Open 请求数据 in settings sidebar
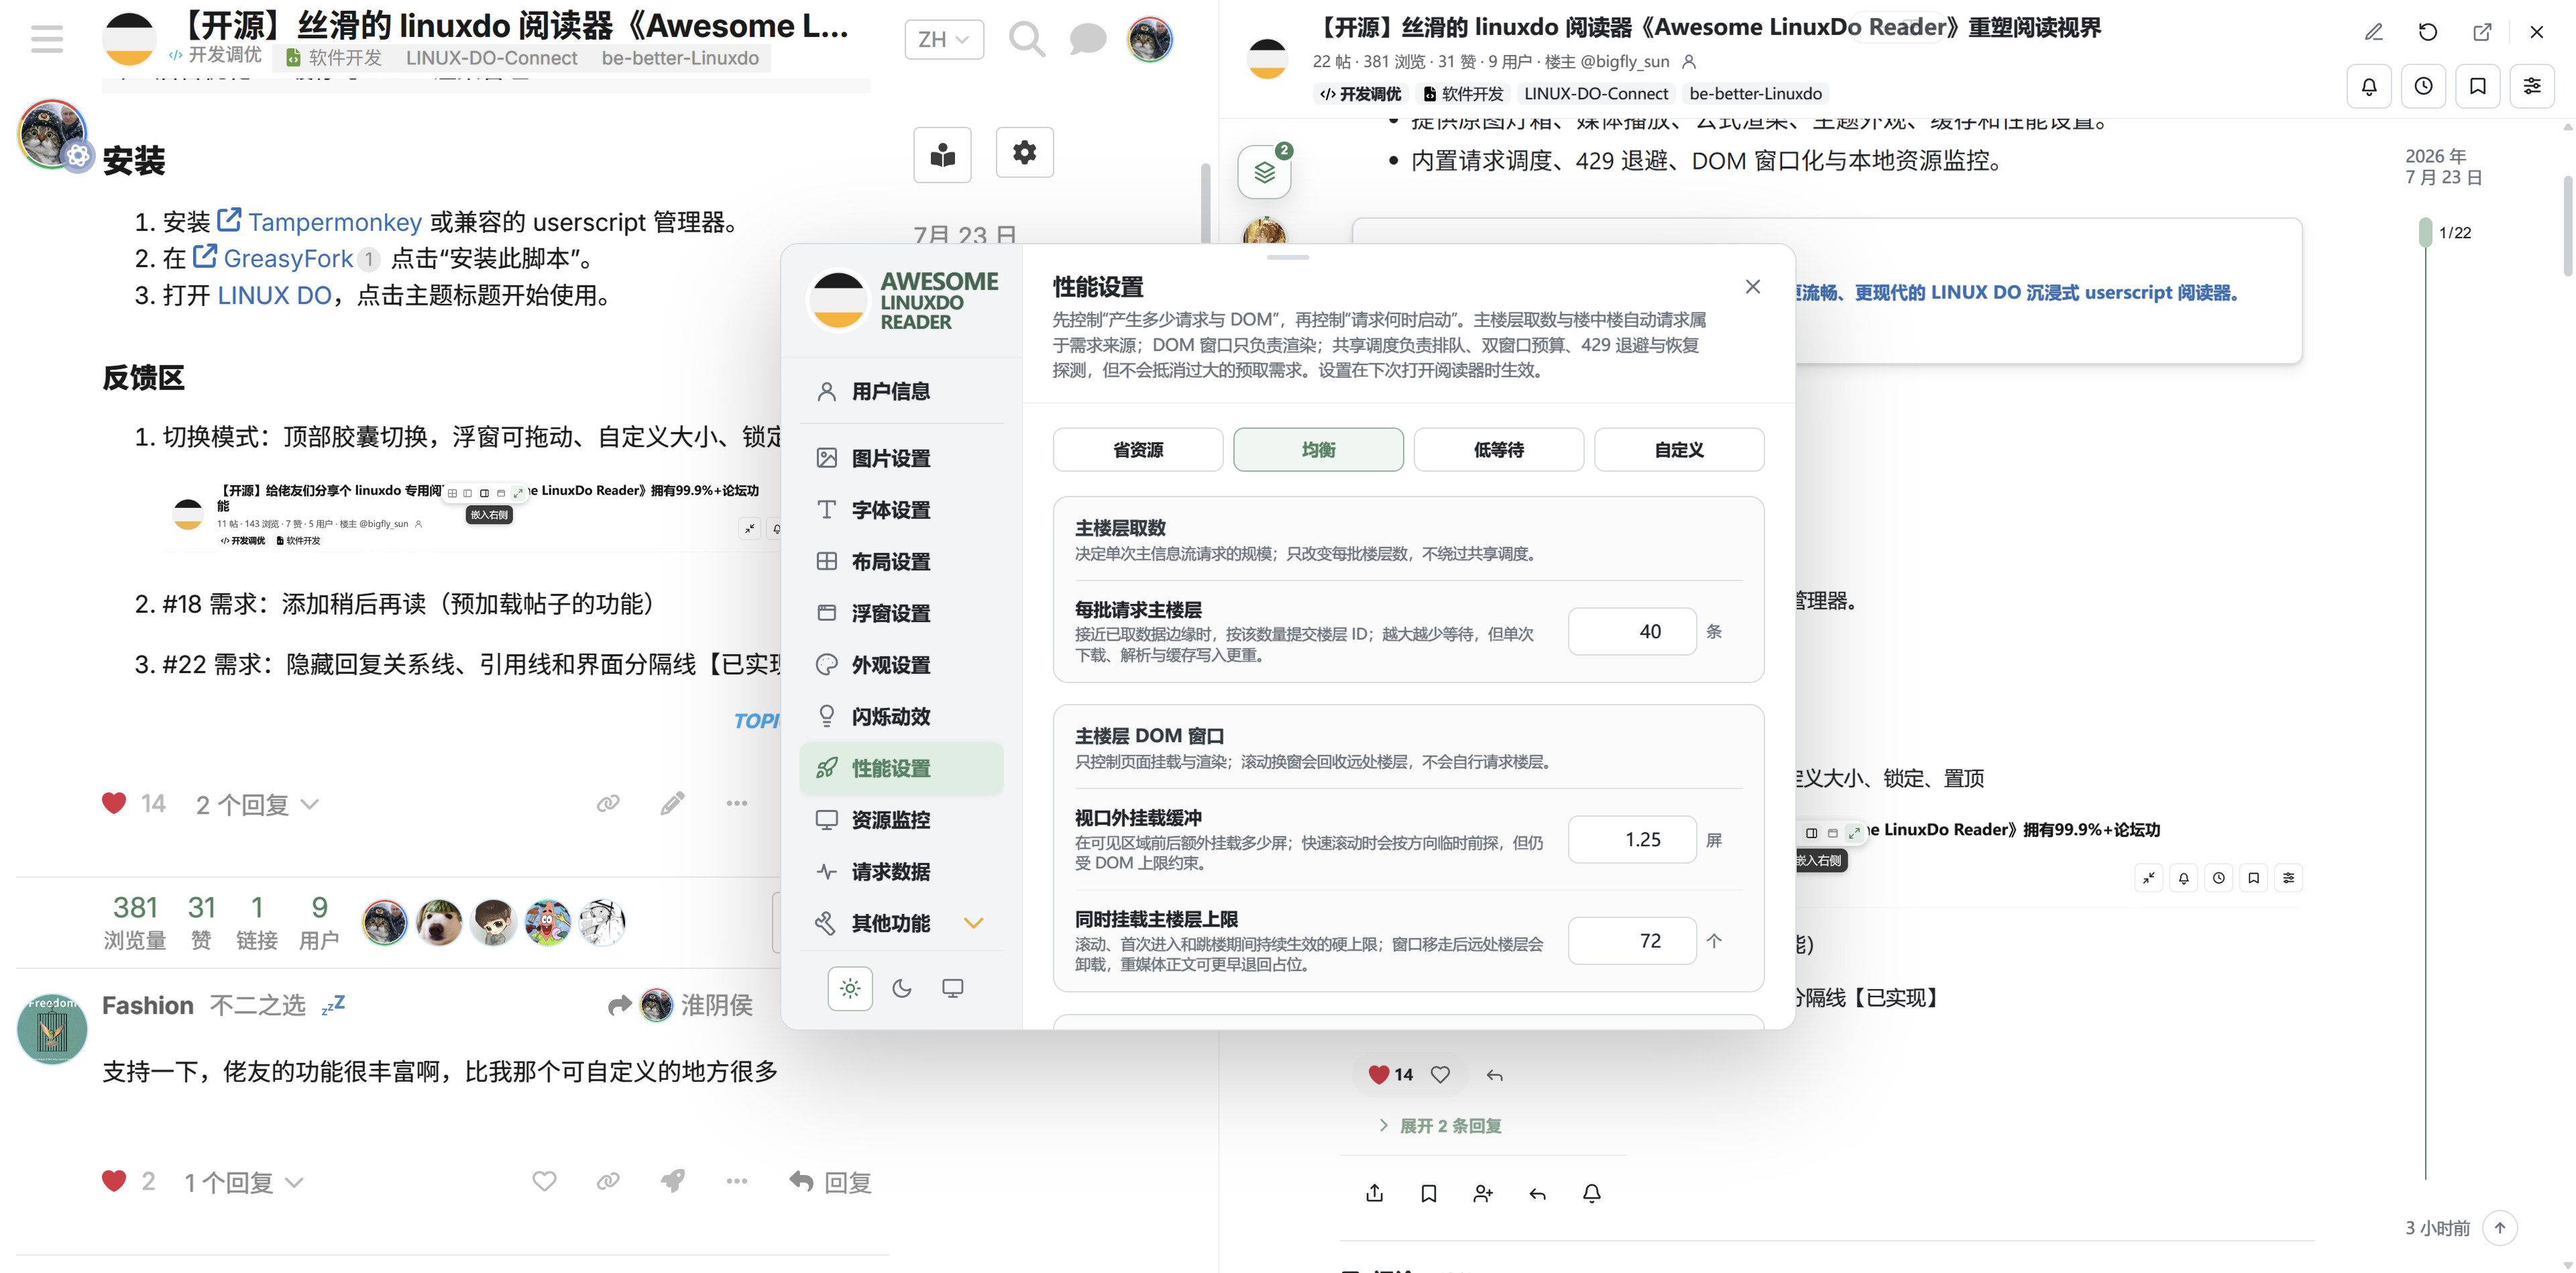This screenshot has height=1273, width=2576. click(x=901, y=872)
